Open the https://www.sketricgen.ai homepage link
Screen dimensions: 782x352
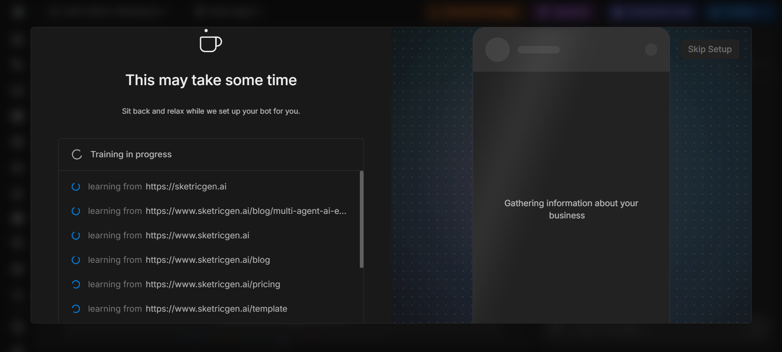click(197, 235)
